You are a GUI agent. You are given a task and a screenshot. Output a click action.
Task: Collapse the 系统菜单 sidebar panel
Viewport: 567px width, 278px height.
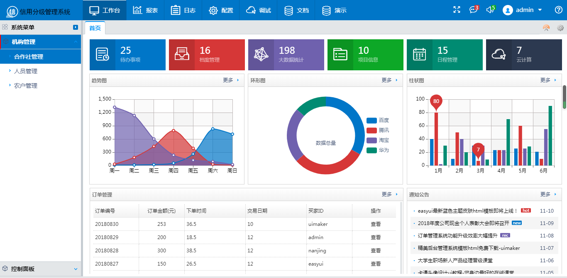point(76,27)
